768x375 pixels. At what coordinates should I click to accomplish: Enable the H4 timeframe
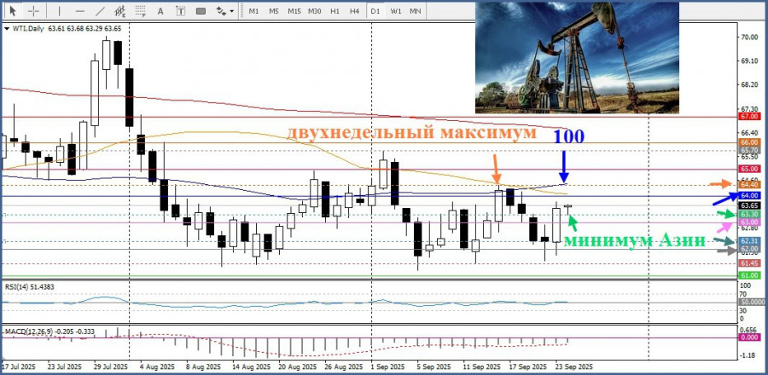click(x=354, y=11)
